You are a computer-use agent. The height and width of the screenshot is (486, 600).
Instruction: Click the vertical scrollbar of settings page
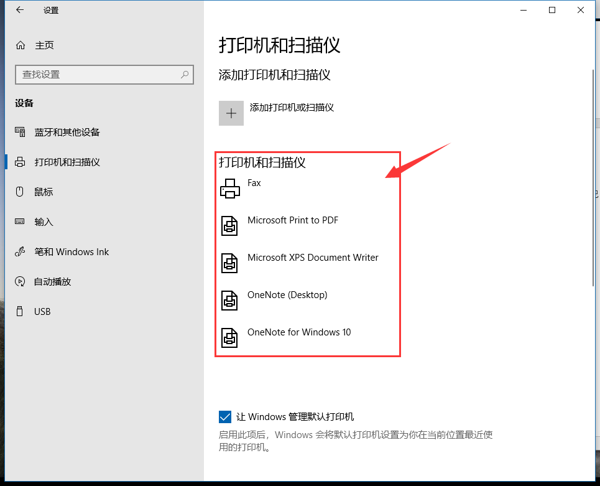pyautogui.click(x=593, y=177)
